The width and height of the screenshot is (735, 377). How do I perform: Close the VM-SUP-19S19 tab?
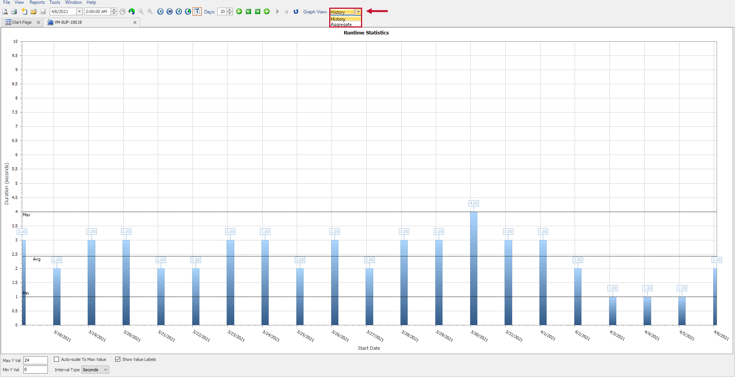135,23
